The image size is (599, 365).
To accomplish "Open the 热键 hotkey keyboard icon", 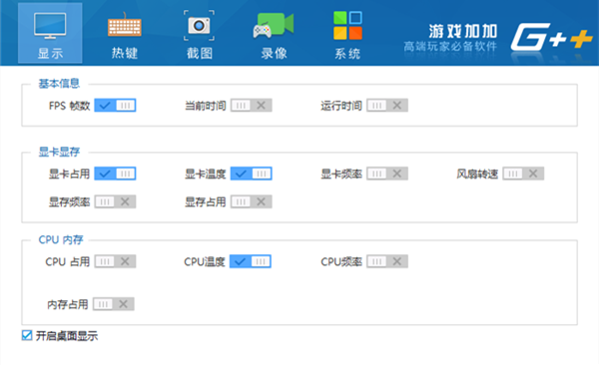I will tap(125, 25).
